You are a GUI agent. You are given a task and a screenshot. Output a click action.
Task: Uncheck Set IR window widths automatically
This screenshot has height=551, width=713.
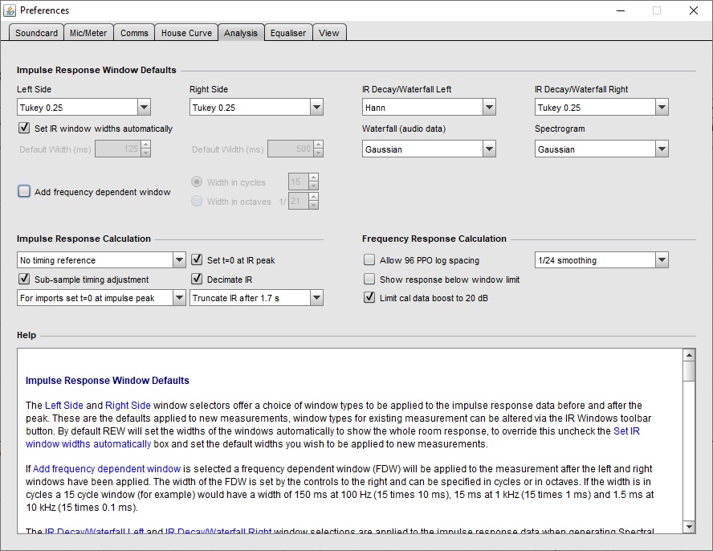click(24, 128)
